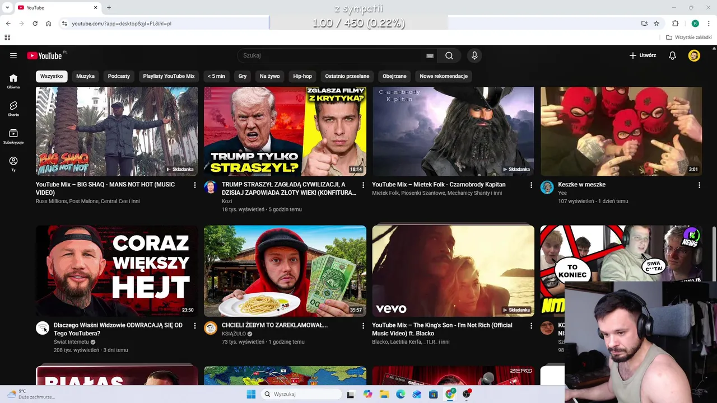Viewport: 717px width, 403px height.
Task: Open Microsoft Edge from the taskbar
Action: (x=401, y=394)
